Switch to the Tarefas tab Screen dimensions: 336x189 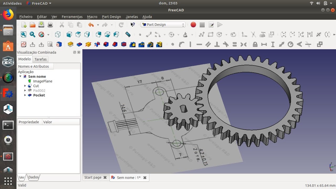40,59
